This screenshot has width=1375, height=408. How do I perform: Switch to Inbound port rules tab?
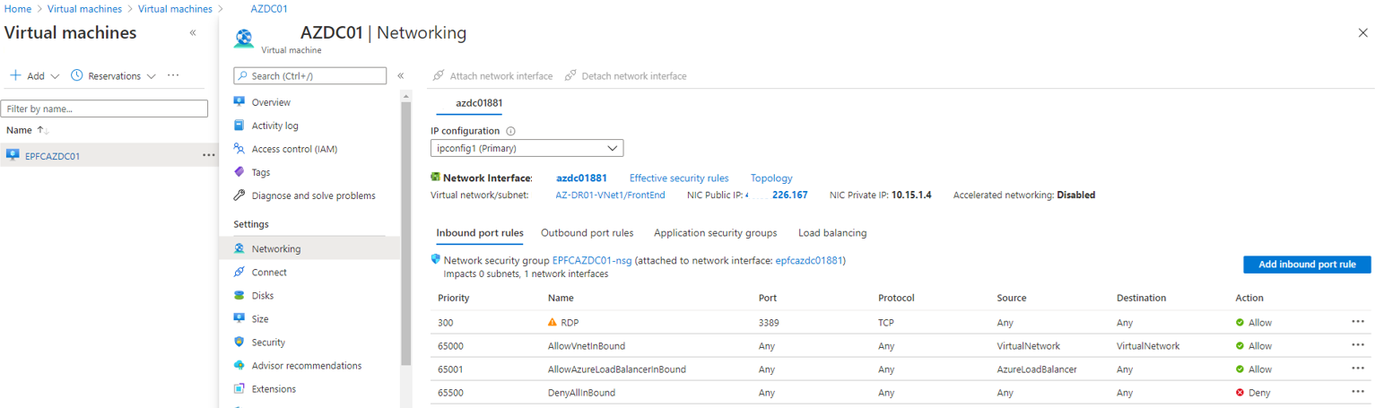point(480,233)
